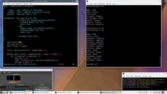This screenshot has width=167, height=94.
Task: Open View menu in output Konsole
Action: pos(96,4)
